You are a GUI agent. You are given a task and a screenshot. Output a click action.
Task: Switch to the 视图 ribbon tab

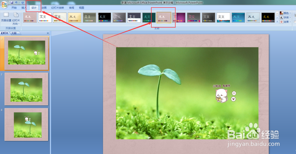tap(82, 8)
